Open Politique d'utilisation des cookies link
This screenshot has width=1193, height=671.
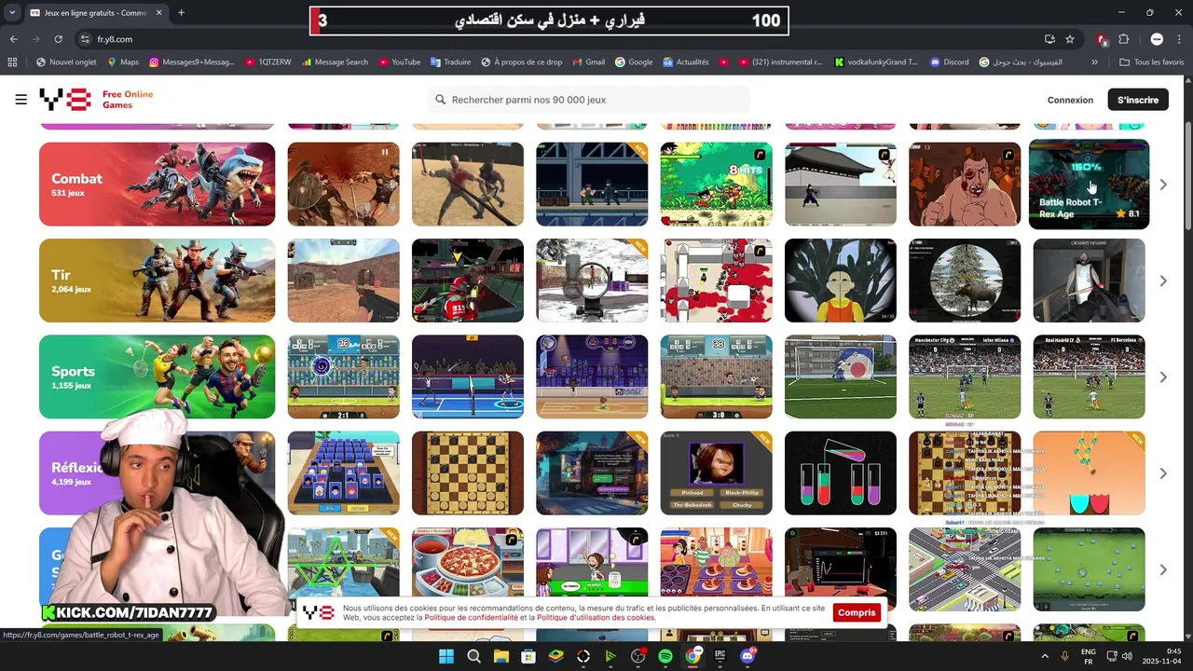coord(596,618)
